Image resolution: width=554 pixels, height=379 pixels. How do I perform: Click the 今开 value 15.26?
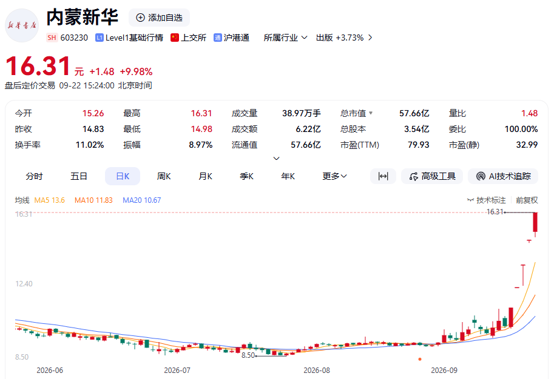[x=93, y=113]
